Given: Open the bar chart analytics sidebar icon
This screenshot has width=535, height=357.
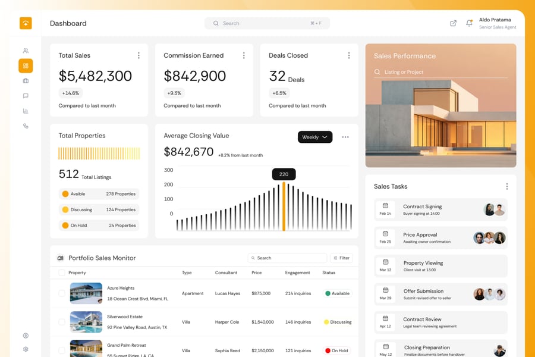Looking at the screenshot, I should point(26,111).
